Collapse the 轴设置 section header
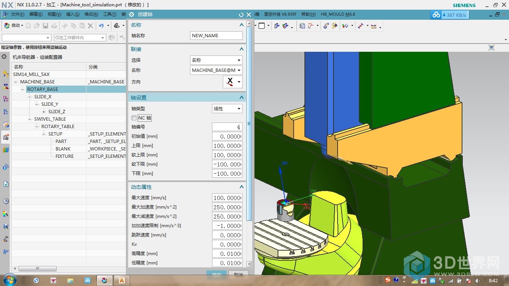This screenshot has height=286, width=509. coord(241,98)
